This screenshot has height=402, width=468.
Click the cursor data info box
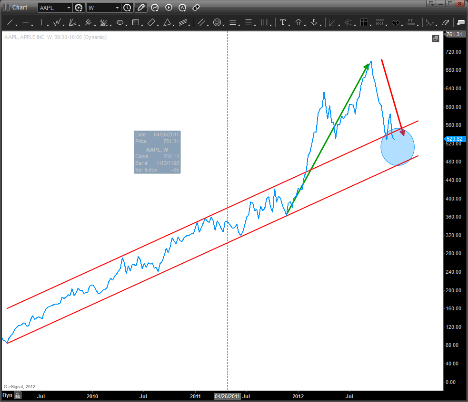(x=157, y=152)
